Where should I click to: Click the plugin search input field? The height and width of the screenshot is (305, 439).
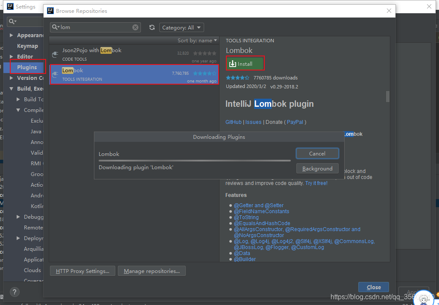[x=95, y=27]
